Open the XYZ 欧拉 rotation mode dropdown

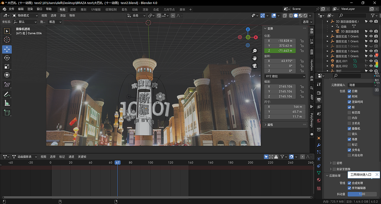tap(285, 76)
